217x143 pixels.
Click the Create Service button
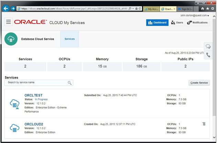coord(199,83)
